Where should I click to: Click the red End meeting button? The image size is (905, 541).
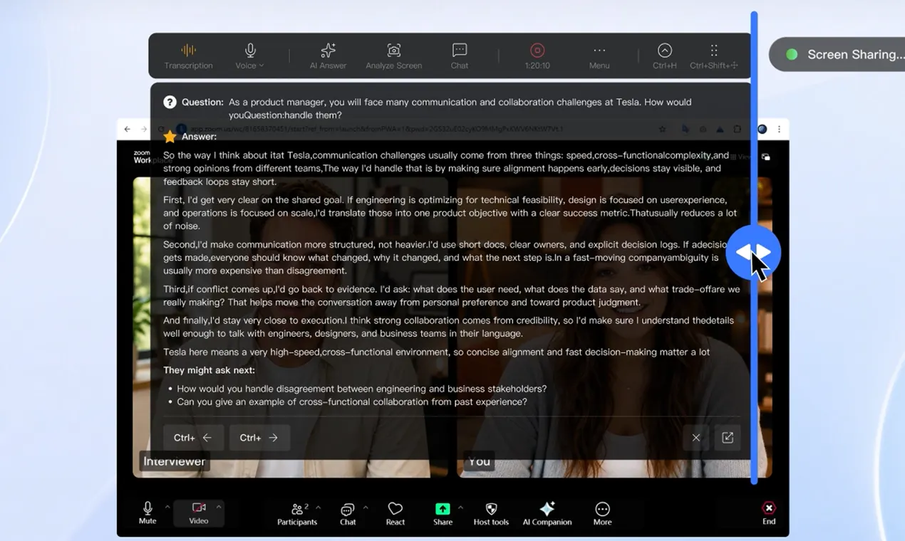pos(769,513)
